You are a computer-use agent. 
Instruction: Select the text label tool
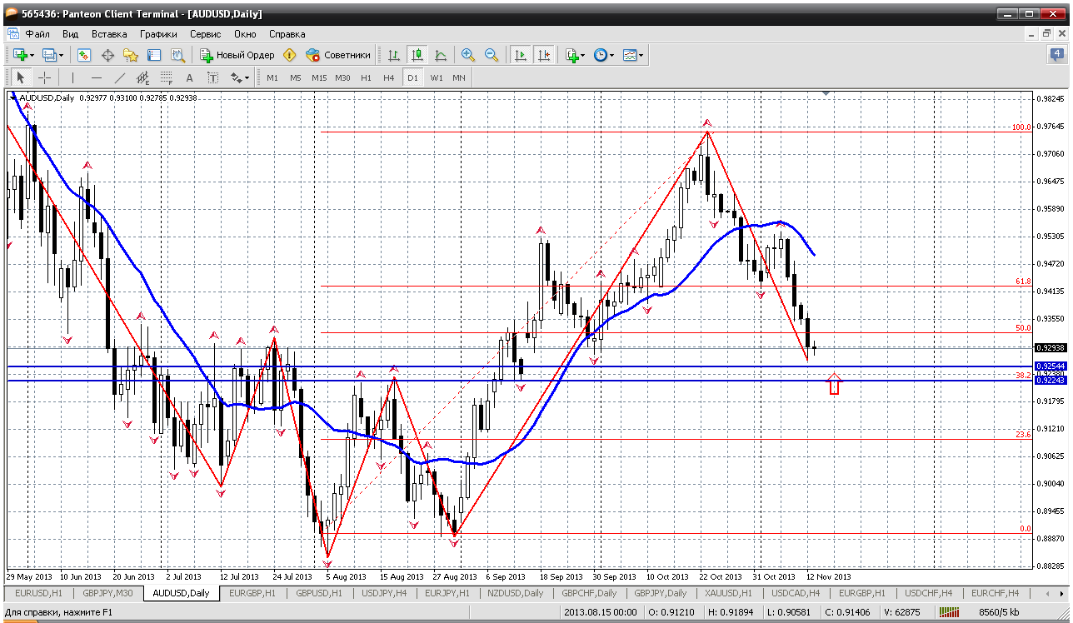click(x=213, y=77)
